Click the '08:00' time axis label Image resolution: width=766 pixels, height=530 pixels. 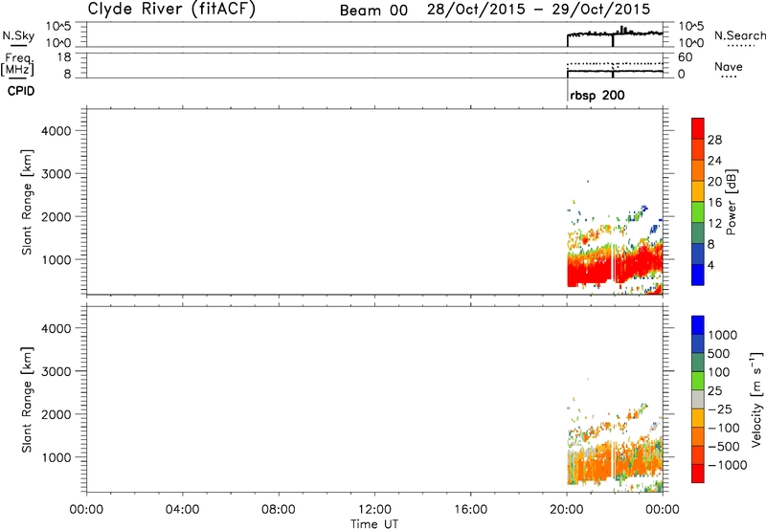click(x=279, y=510)
